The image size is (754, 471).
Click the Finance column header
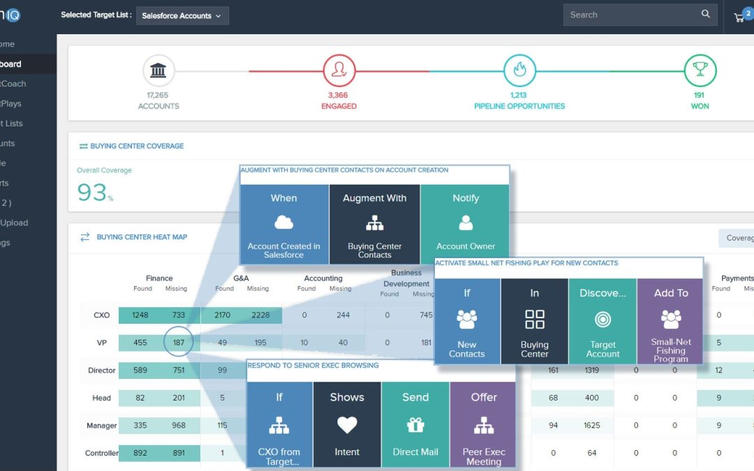coord(159,278)
